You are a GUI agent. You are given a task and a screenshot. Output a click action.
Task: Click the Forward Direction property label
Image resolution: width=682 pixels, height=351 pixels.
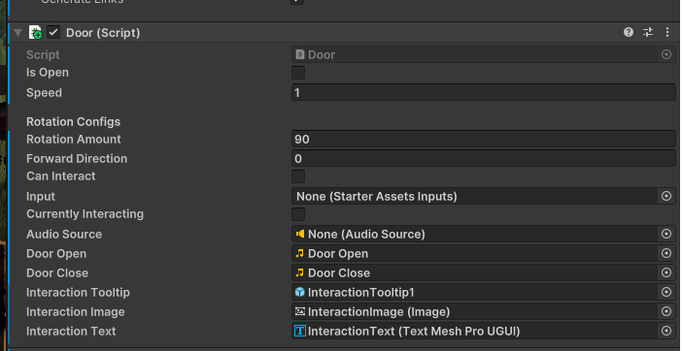click(77, 158)
